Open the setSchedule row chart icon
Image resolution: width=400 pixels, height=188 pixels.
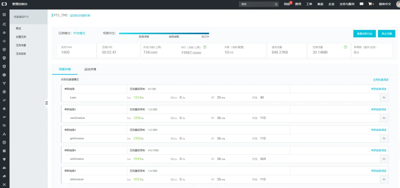click(384, 159)
